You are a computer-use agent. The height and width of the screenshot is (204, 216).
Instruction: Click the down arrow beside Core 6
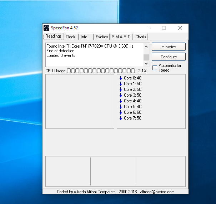point(121,112)
